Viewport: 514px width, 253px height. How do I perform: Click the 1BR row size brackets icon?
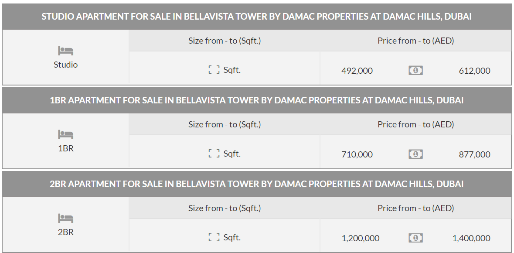[214, 154]
